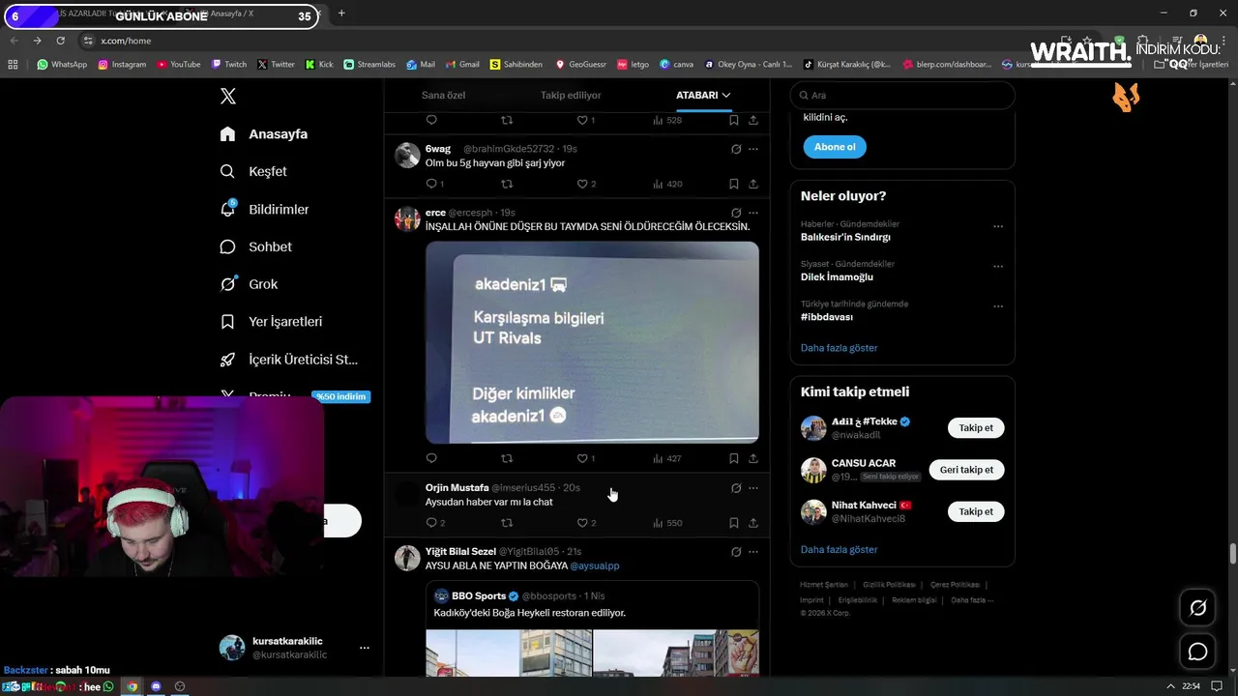Viewport: 1238px width, 696px height.
Task: Open a new browser tab
Action: 341,14
